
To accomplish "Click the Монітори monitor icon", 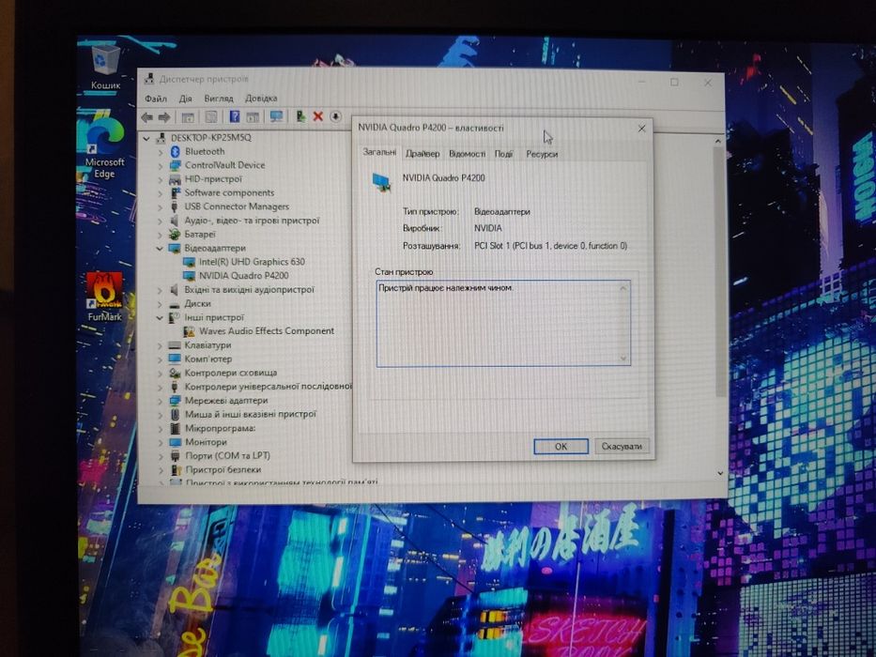I will click(x=175, y=442).
